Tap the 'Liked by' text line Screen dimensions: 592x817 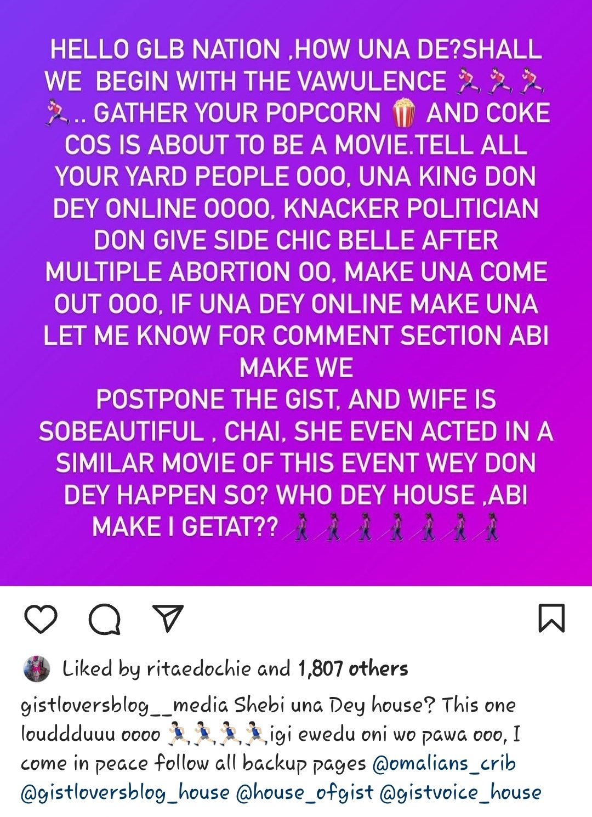click(x=236, y=668)
